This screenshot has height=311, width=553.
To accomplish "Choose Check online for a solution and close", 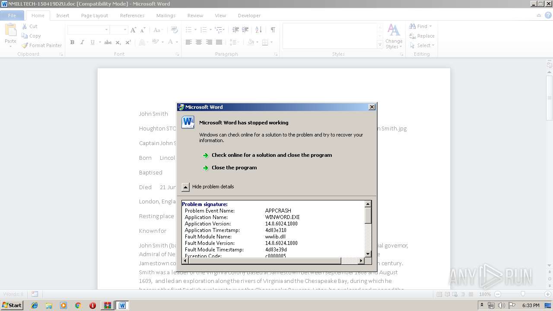I will (272, 155).
